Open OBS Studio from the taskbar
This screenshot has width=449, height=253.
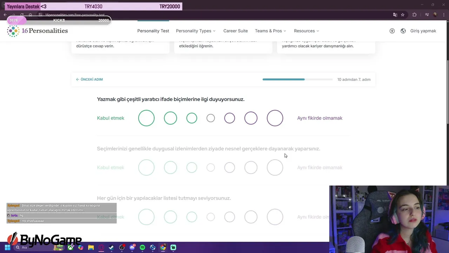[x=122, y=247]
